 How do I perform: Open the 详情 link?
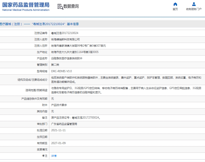tap(54, 156)
